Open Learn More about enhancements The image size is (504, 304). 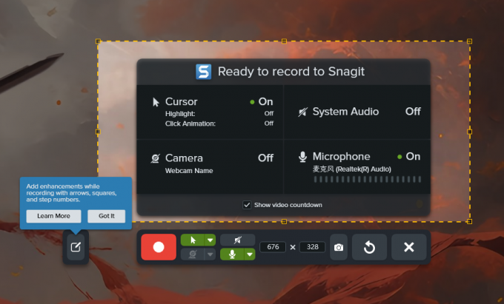[x=53, y=216]
